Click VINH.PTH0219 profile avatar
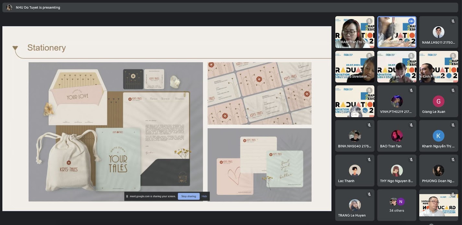The width and height of the screenshot is (462, 225). tap(397, 101)
